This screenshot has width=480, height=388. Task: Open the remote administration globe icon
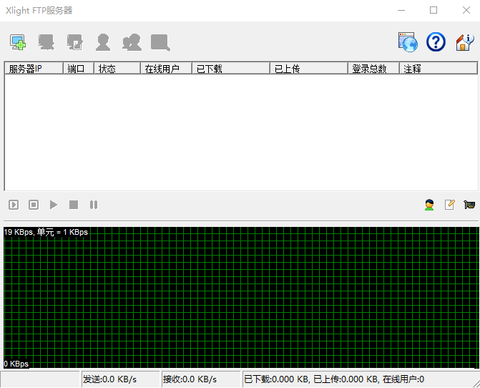(x=408, y=42)
